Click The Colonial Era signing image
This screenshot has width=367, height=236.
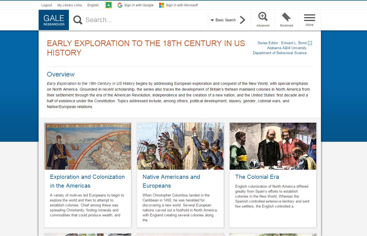click(x=273, y=146)
